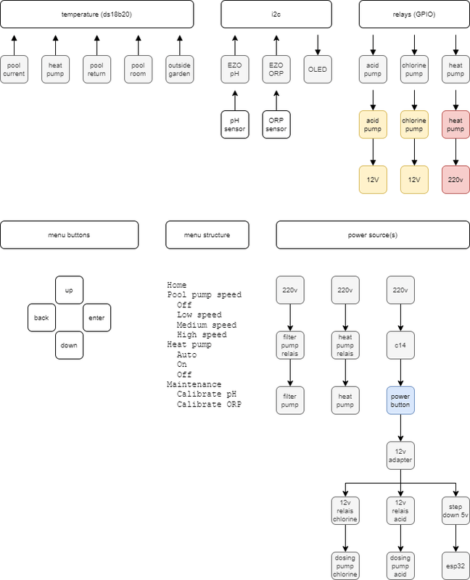Click the heat pump relais box

tap(345, 345)
